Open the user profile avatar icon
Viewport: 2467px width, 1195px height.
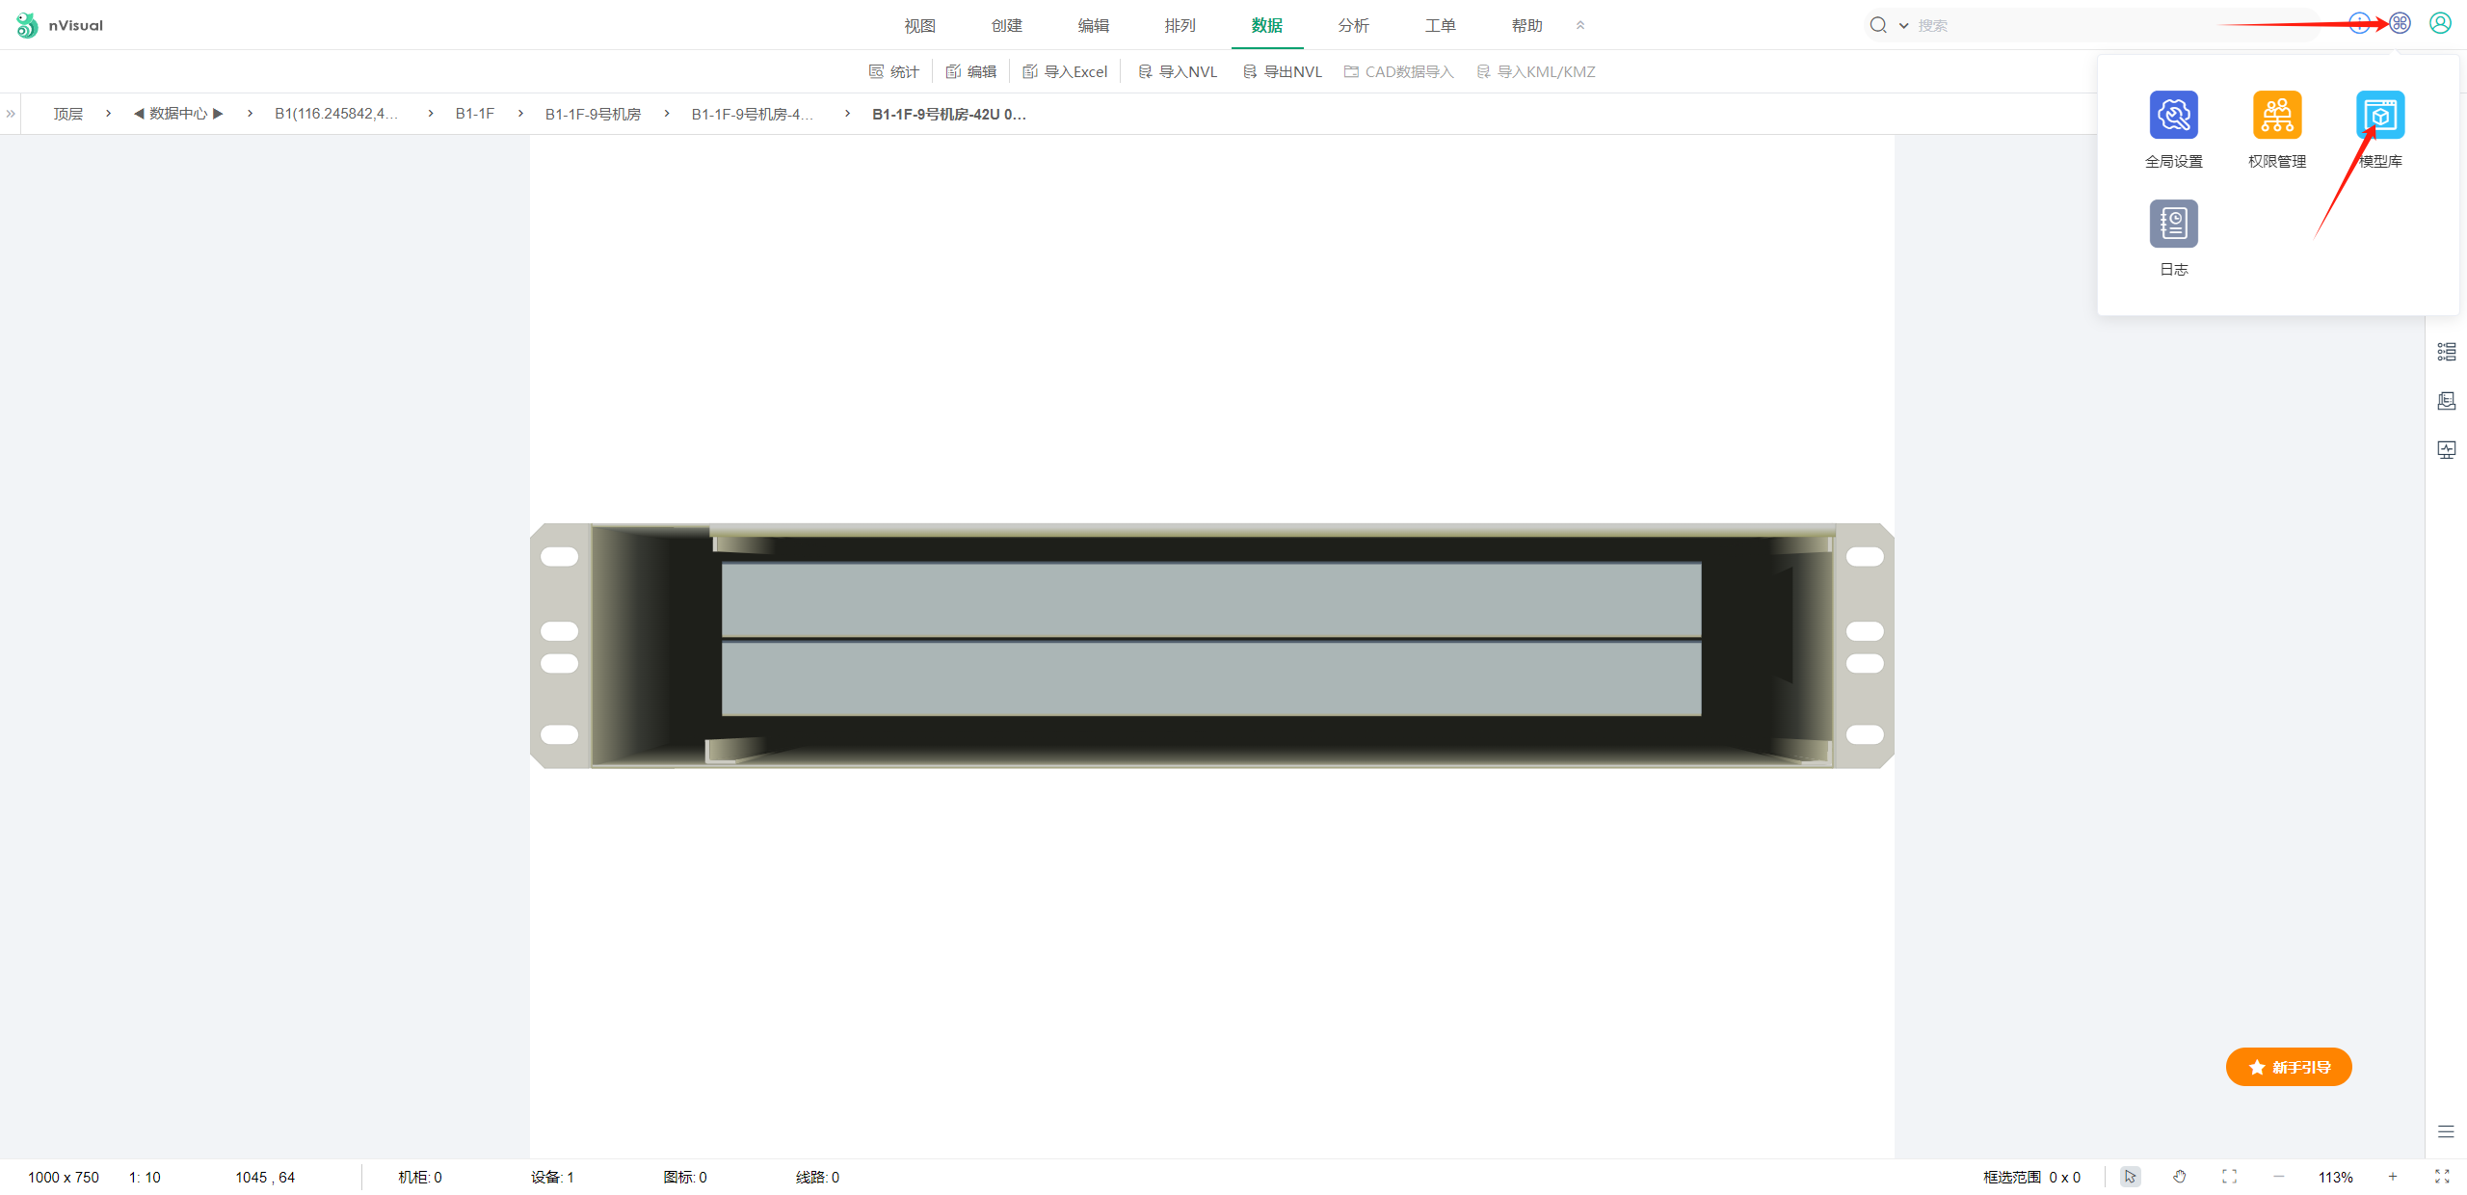pyautogui.click(x=2440, y=23)
